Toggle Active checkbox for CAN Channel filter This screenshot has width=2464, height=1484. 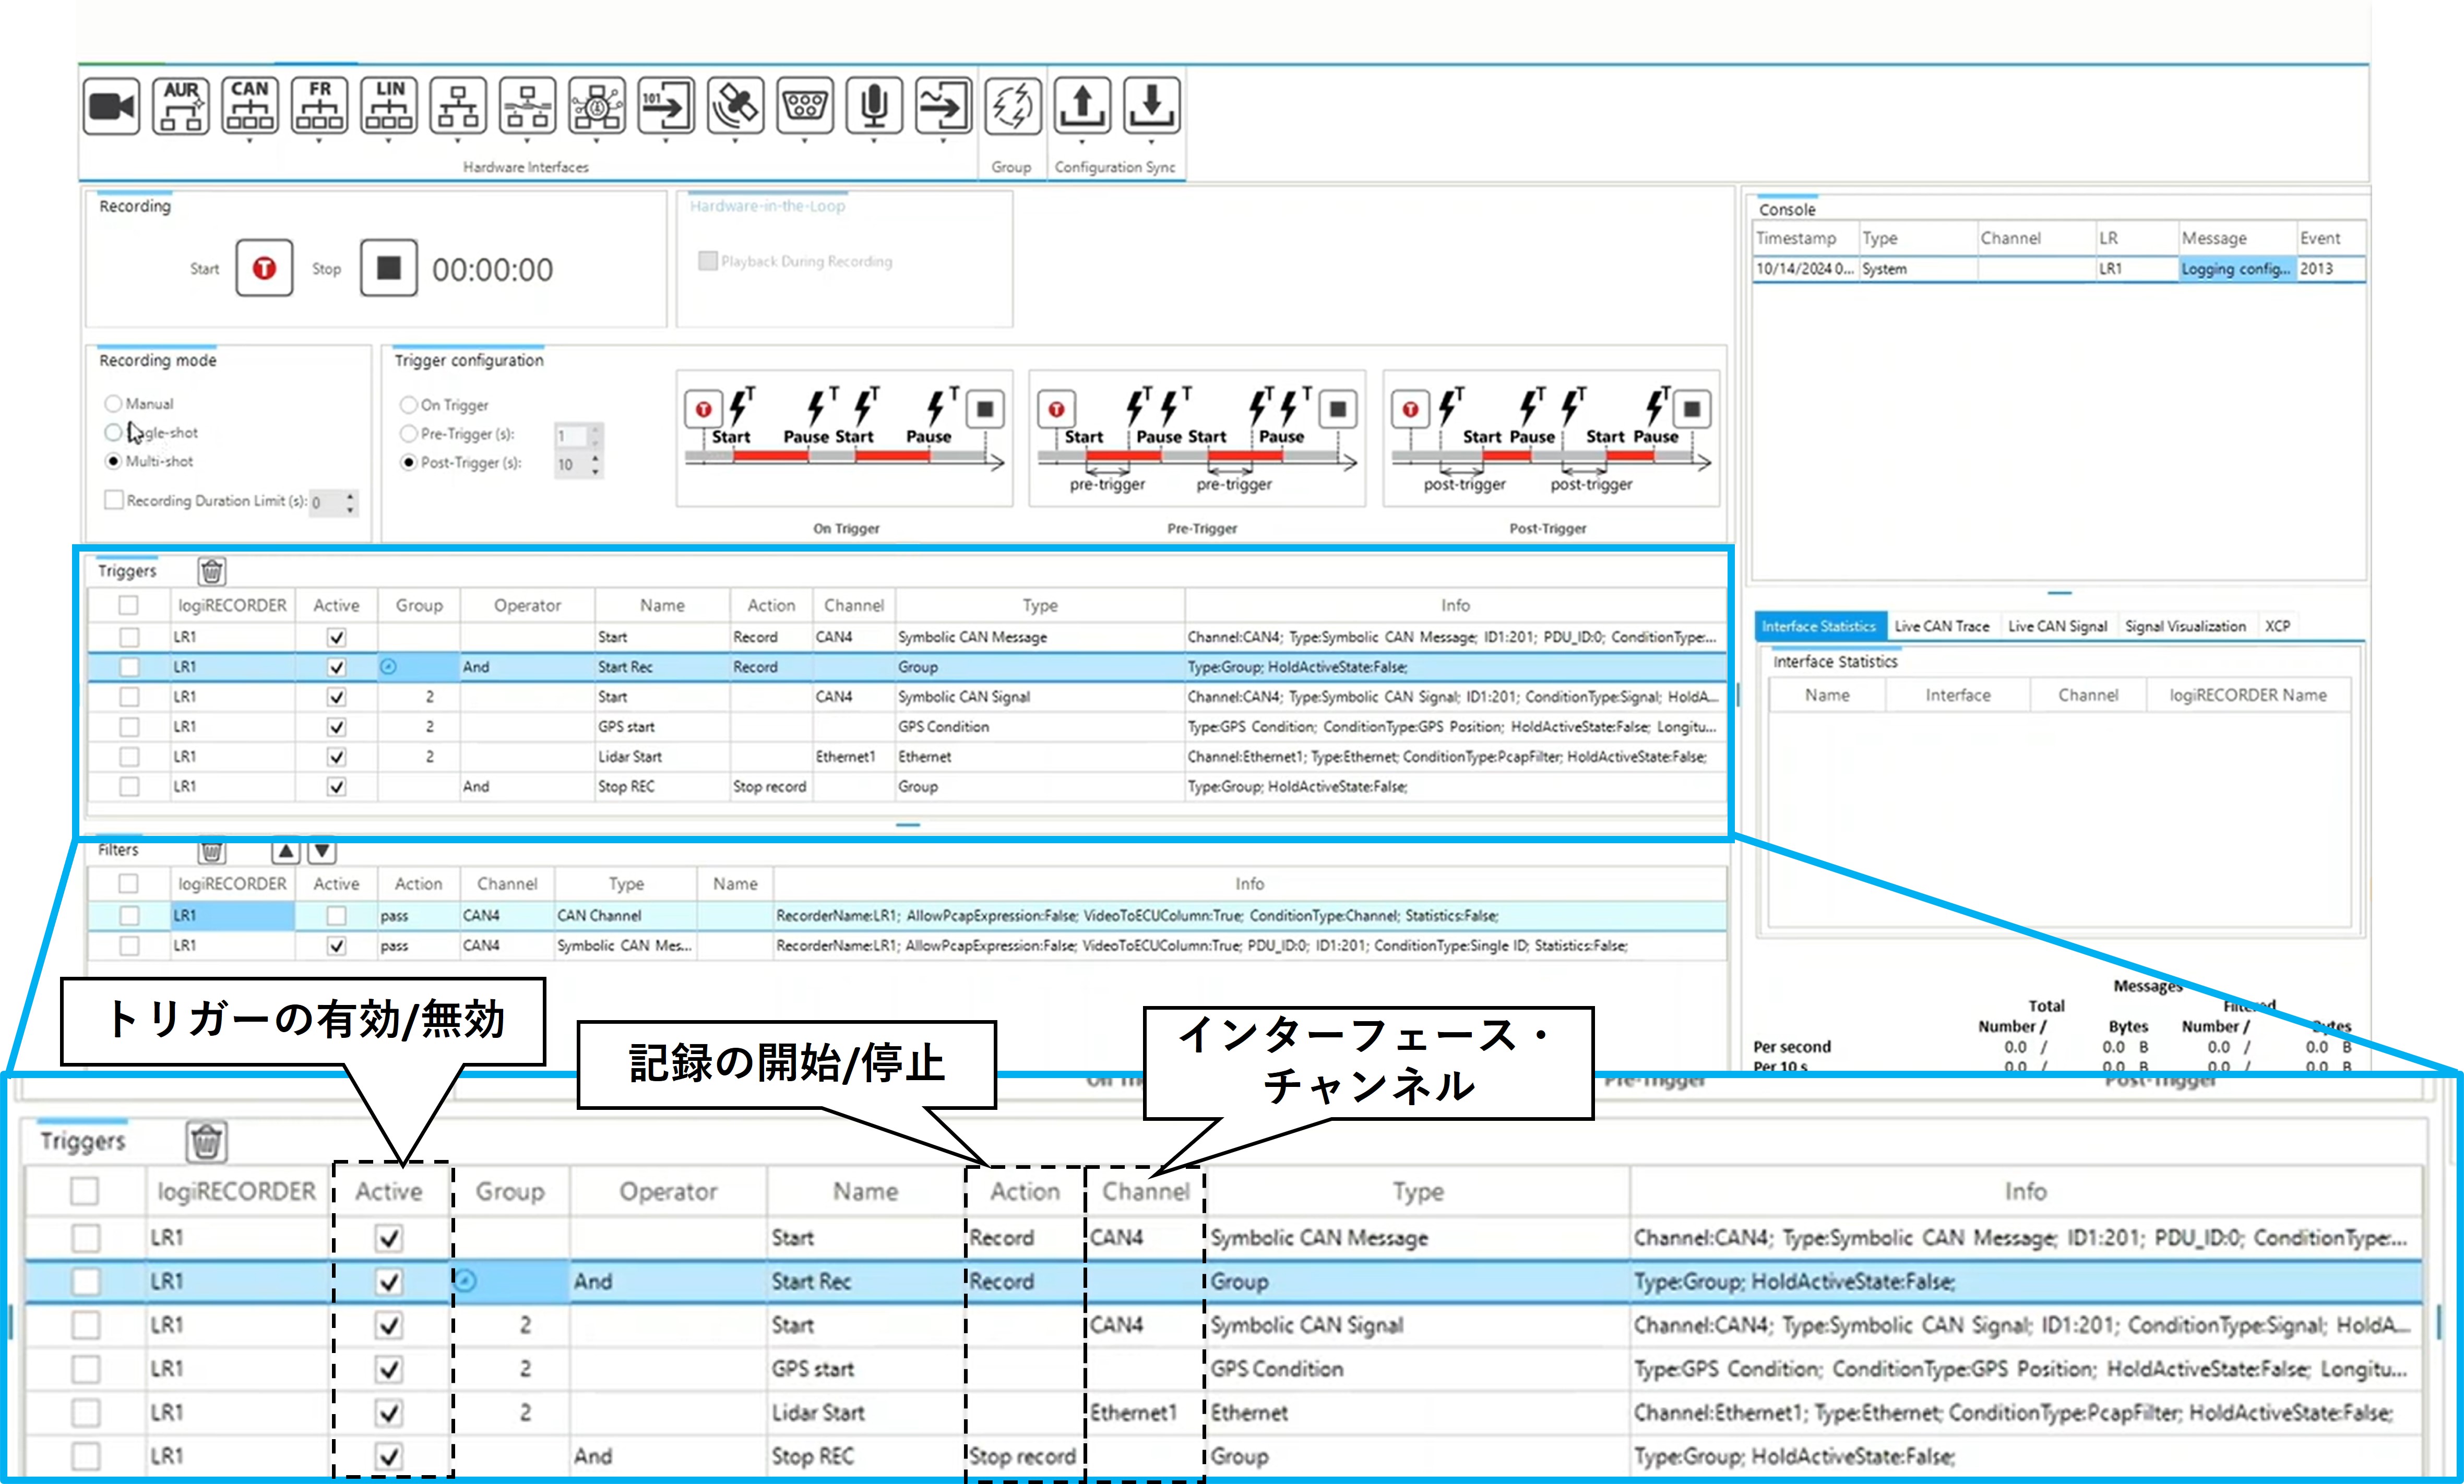click(x=337, y=916)
